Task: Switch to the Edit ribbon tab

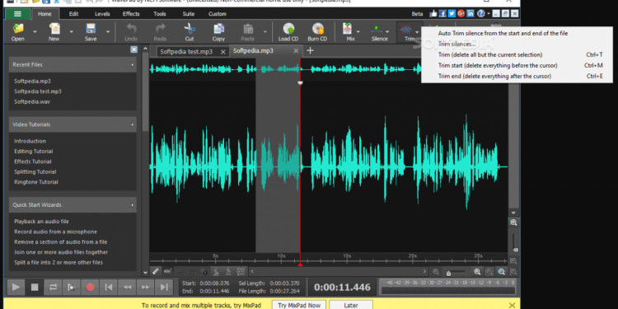Action: coord(73,14)
